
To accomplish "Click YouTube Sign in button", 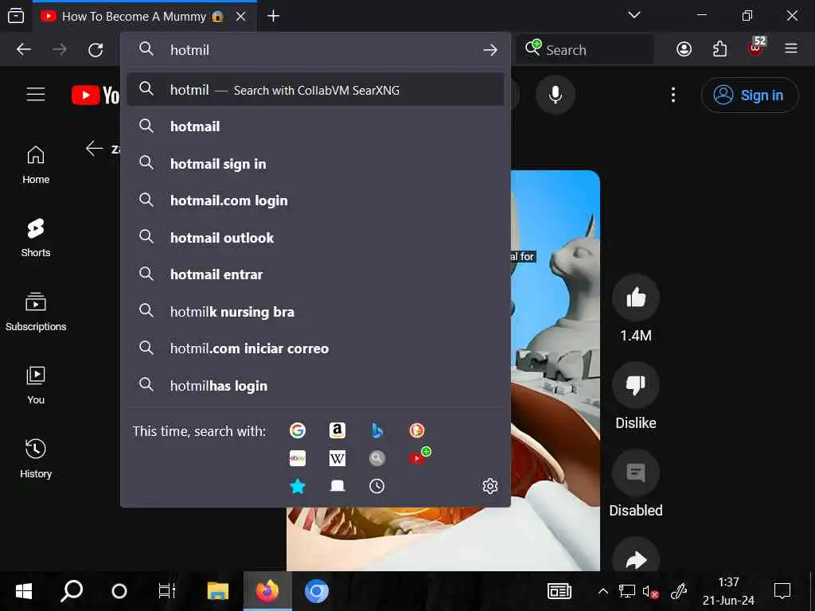I will pos(750,95).
